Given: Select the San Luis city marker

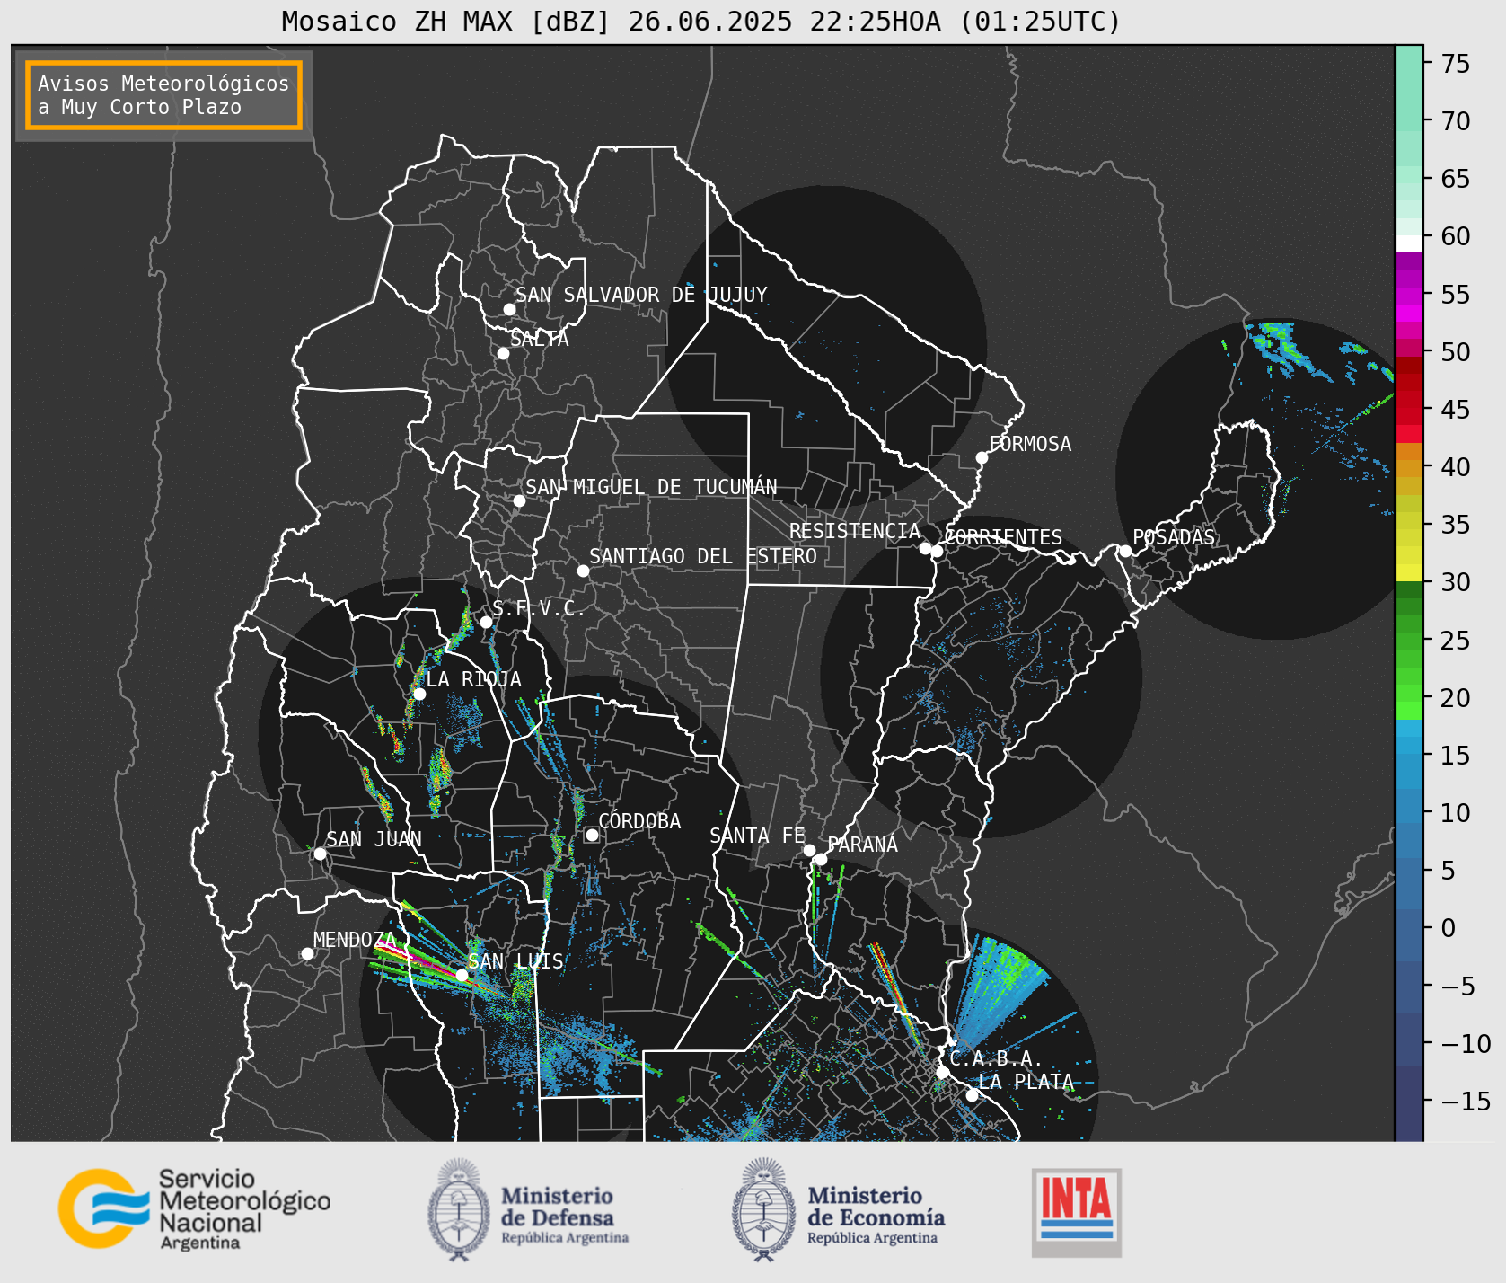Looking at the screenshot, I should click(462, 975).
